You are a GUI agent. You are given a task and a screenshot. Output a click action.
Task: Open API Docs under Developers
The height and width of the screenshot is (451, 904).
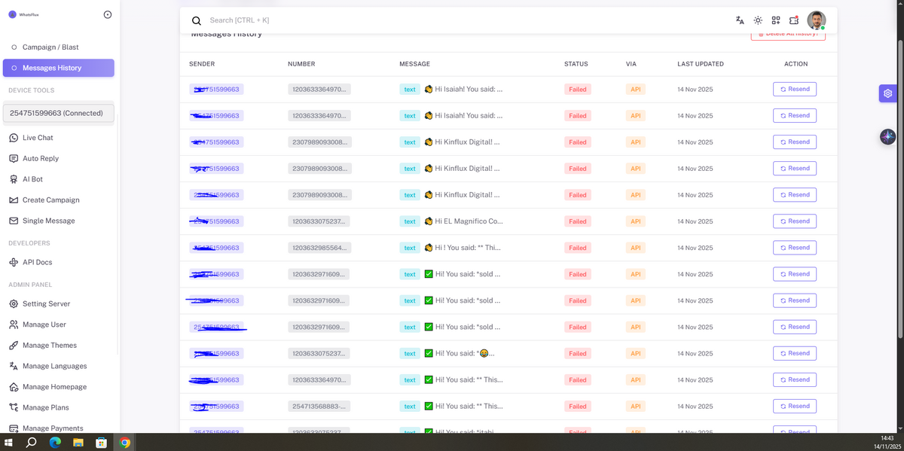pos(37,262)
